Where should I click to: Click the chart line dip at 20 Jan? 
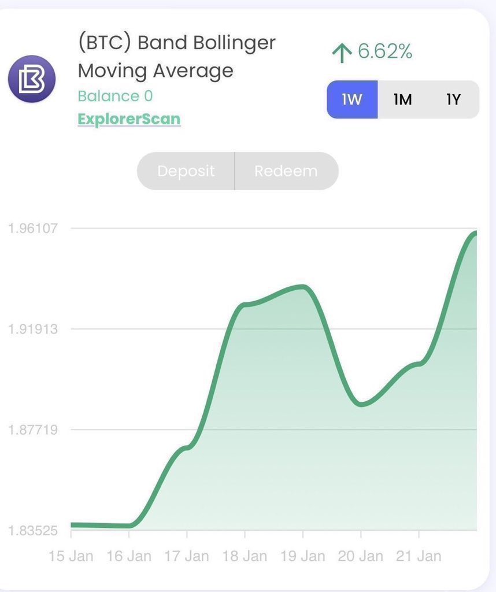(x=361, y=404)
